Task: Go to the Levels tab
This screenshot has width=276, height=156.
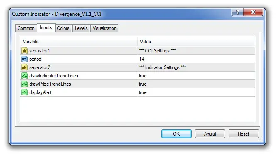Action: [x=81, y=28]
